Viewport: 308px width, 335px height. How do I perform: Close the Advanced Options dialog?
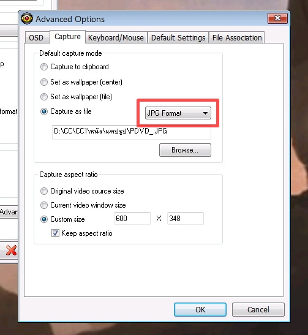[x=277, y=18]
